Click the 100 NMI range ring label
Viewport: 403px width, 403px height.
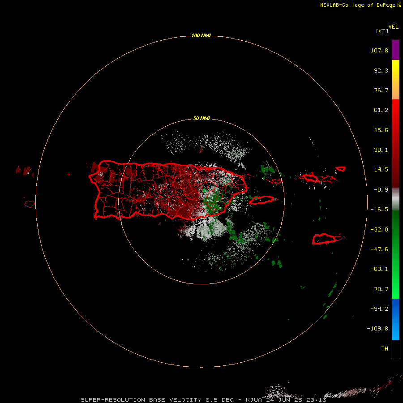click(201, 35)
